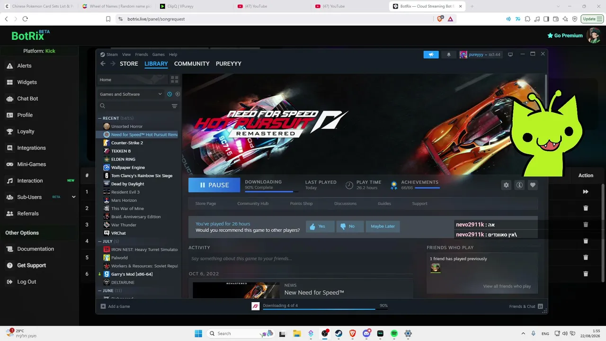Open game settings gear for Need for Speed
The width and height of the screenshot is (606, 341).
[506, 185]
